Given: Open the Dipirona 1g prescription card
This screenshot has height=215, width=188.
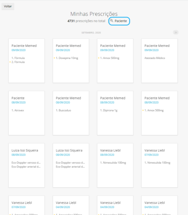Looking at the screenshot, I should [115, 113].
